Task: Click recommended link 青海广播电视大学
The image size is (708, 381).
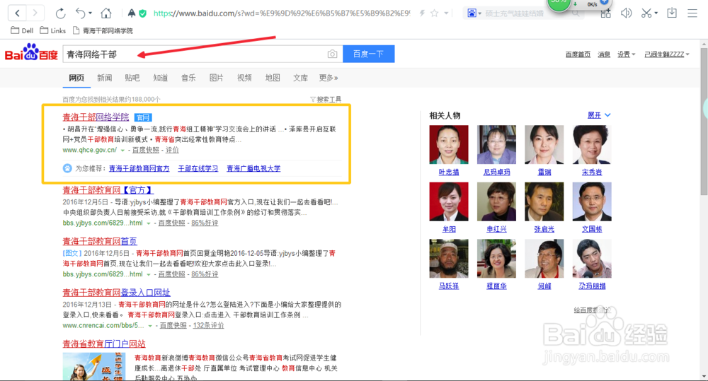Action: pos(253,168)
